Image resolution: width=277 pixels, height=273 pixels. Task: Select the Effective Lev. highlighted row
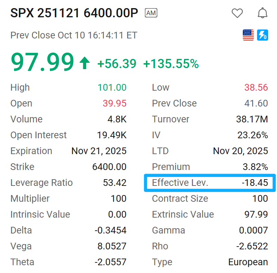(210, 183)
